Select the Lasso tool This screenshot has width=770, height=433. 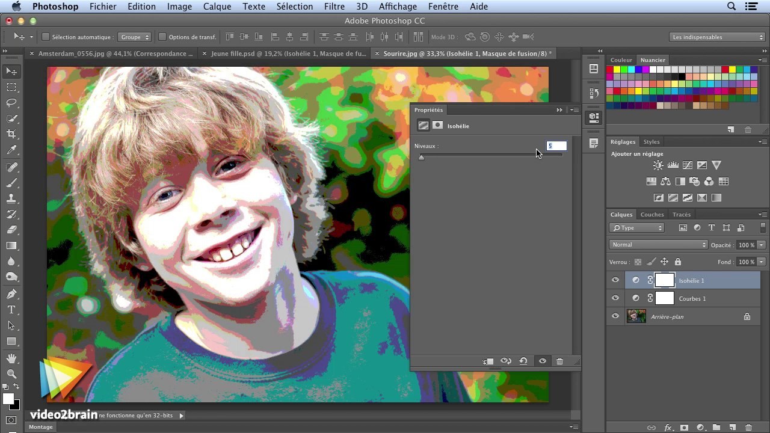(11, 103)
